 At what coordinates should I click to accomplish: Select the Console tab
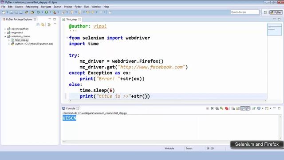(70, 108)
